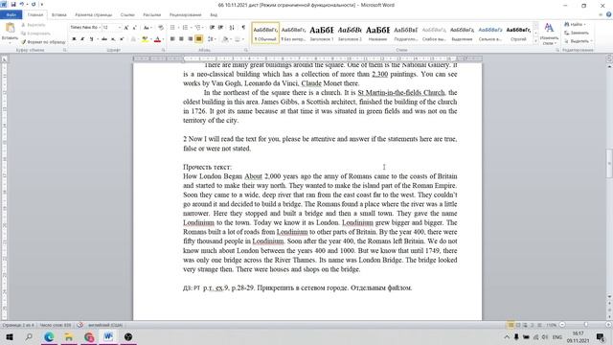
Task: Open the Change Case (Aa) dropdown
Action: point(147,28)
